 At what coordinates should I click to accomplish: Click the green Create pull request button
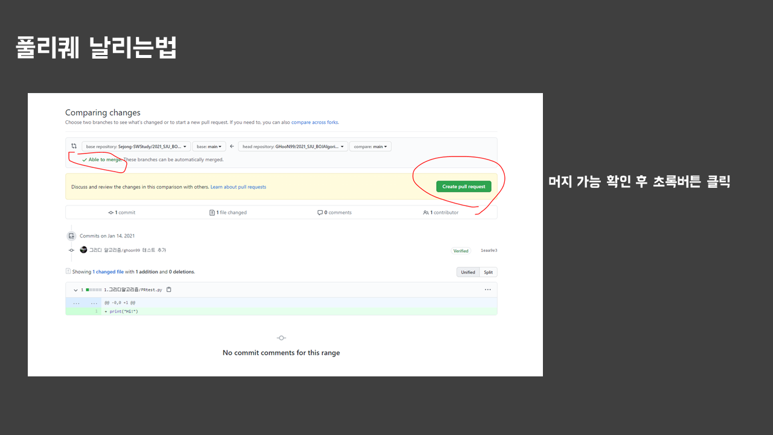(464, 187)
